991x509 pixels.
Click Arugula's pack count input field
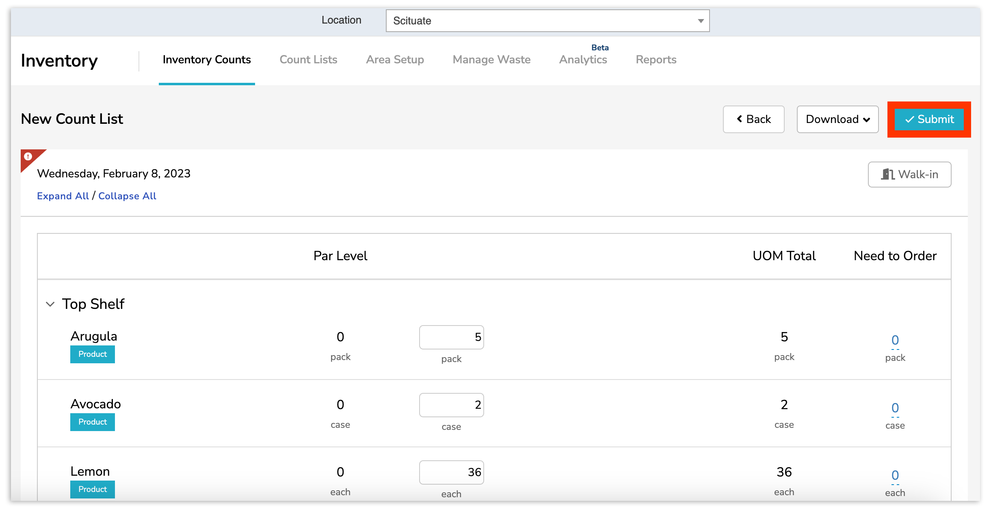[x=451, y=337]
